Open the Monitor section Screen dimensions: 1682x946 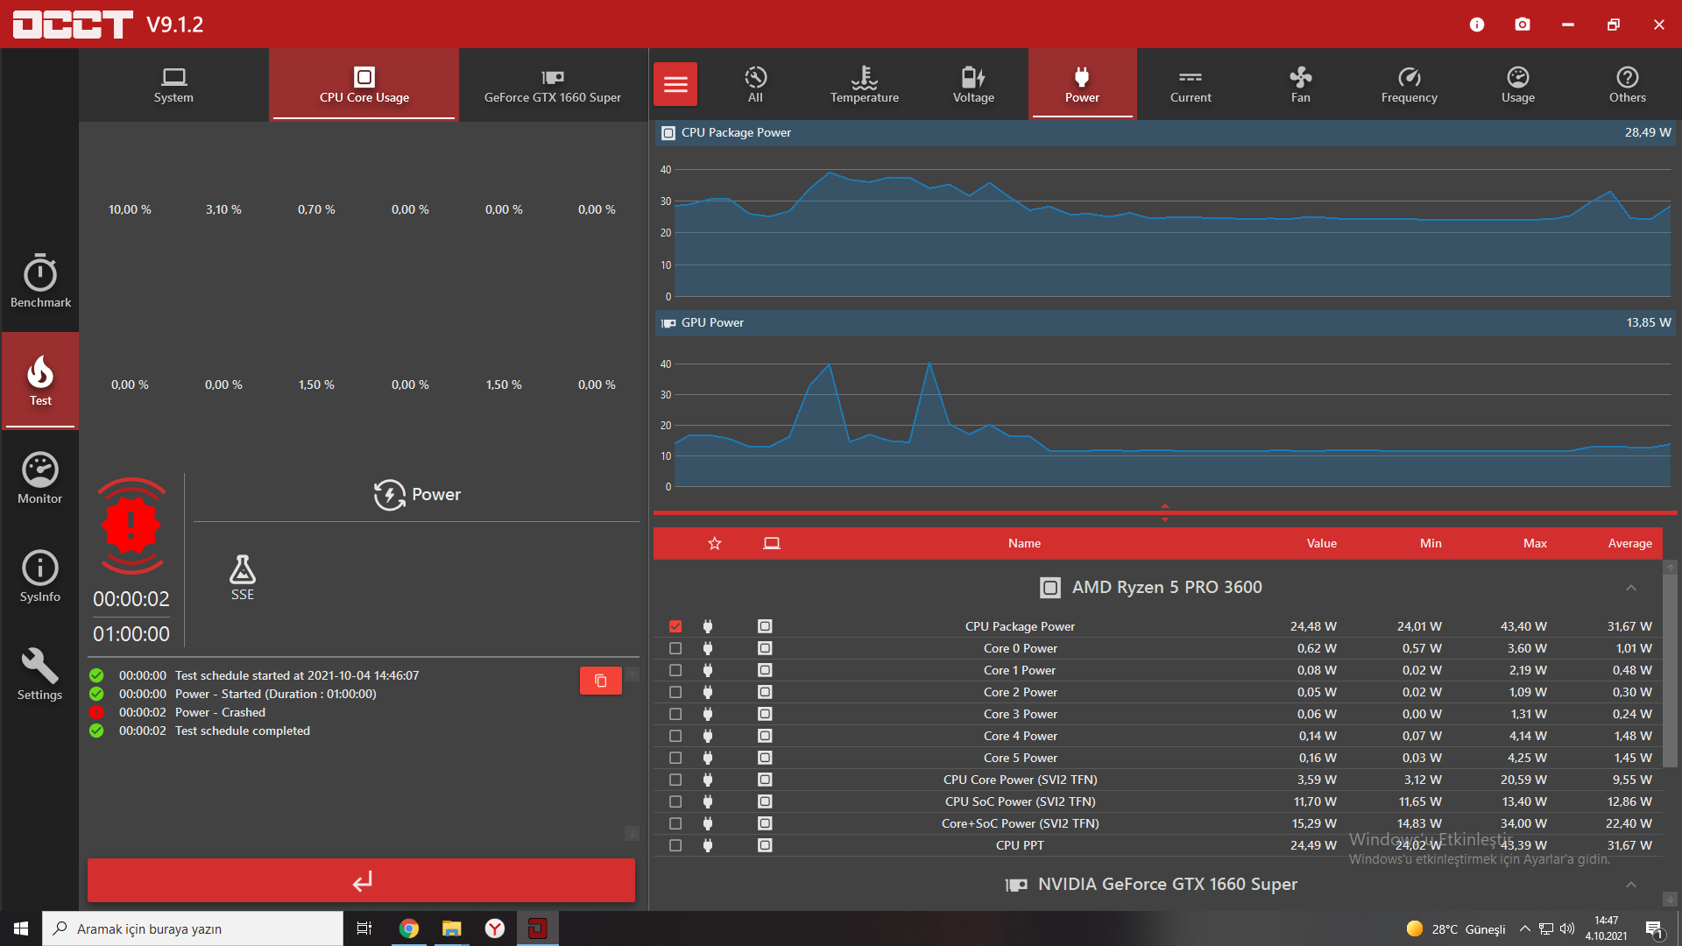pyautogui.click(x=40, y=478)
